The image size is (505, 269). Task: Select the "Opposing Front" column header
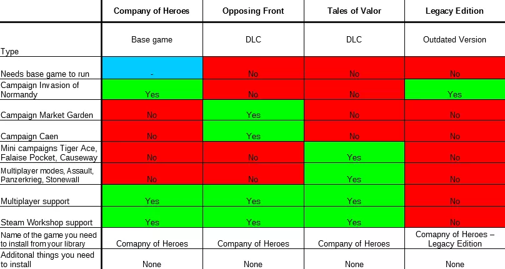[x=253, y=11]
